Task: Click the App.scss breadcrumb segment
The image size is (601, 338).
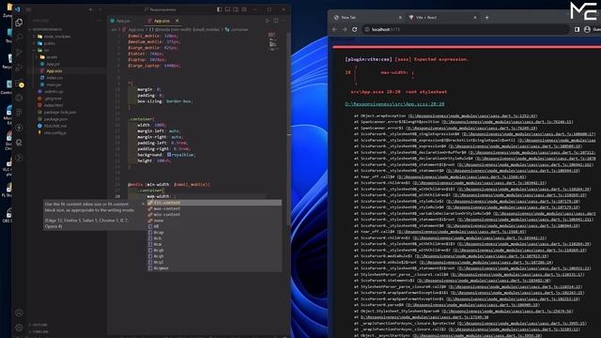Action: [133, 29]
